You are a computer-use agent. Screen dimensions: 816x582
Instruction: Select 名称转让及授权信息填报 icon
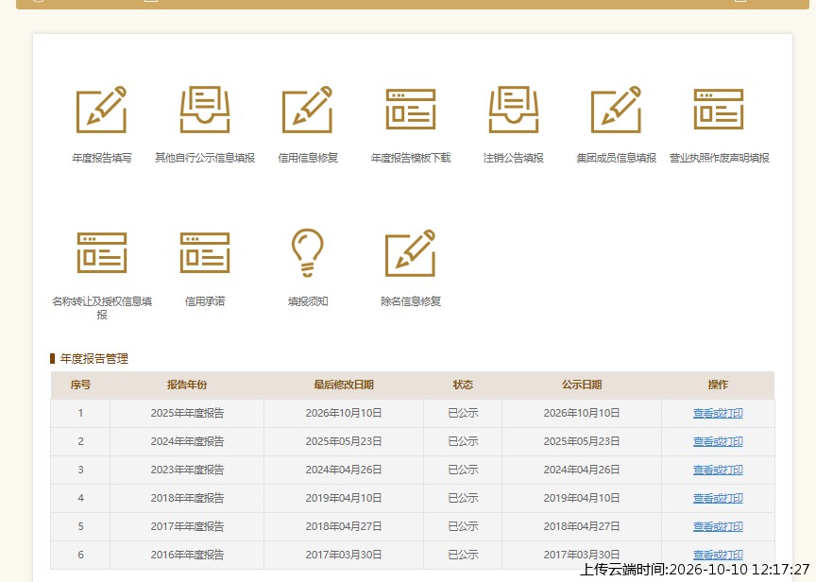(x=101, y=252)
